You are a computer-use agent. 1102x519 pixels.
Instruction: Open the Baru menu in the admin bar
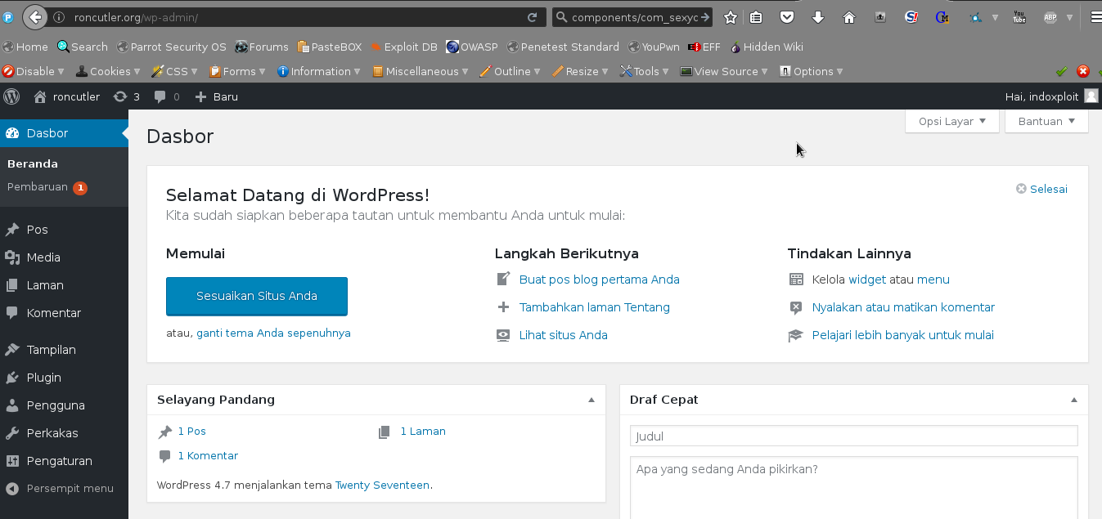pos(216,96)
